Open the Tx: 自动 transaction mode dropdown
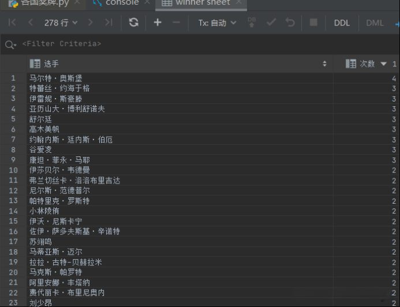The height and width of the screenshot is (307, 400). (x=217, y=23)
